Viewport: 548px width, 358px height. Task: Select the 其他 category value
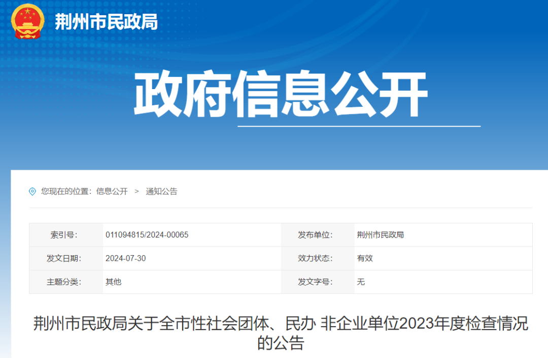114,282
